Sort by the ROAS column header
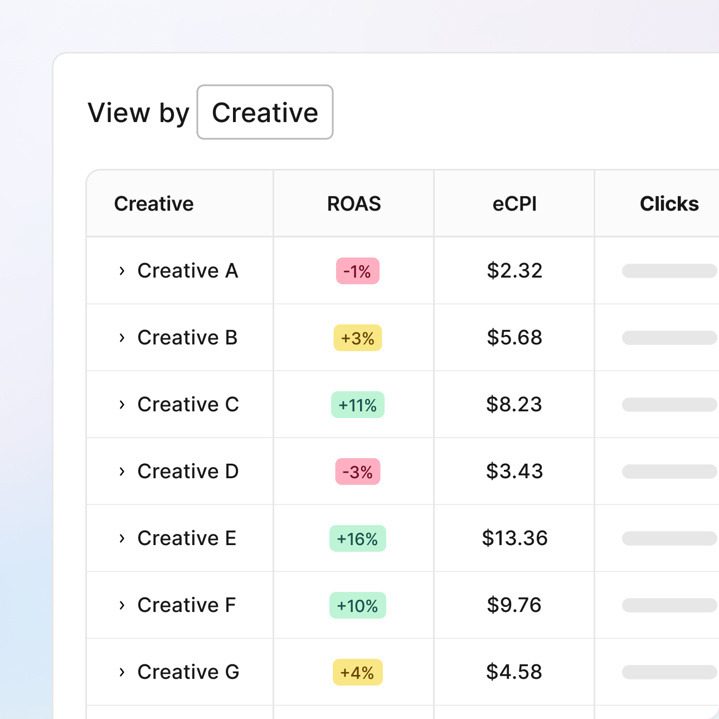This screenshot has width=719, height=719. pos(353,203)
